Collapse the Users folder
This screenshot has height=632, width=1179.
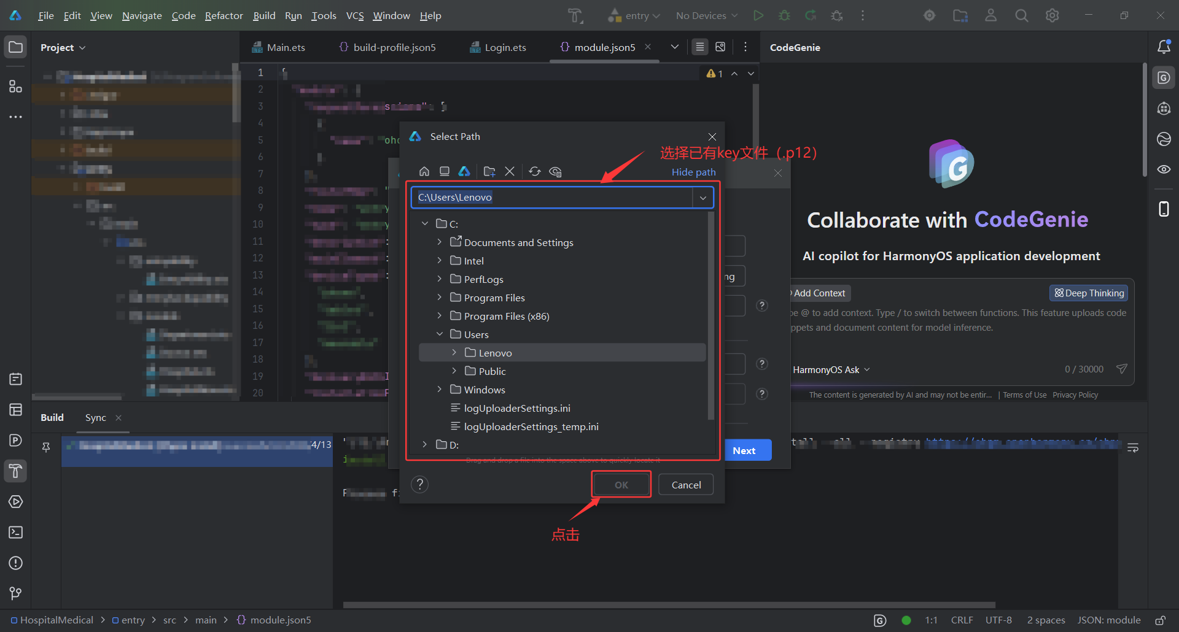[x=440, y=334]
